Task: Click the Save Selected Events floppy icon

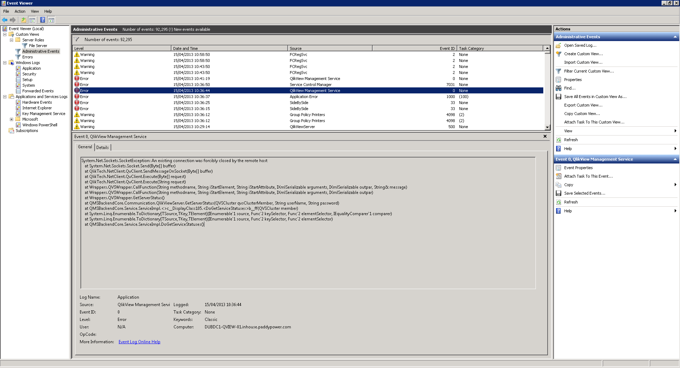Action: tap(559, 193)
